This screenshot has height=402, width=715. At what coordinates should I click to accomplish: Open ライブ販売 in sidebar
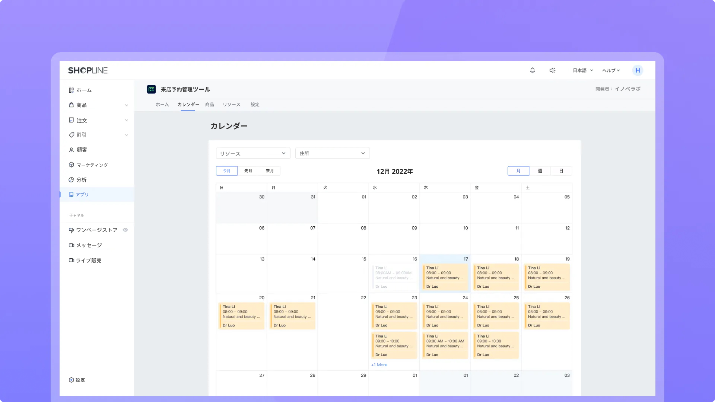(88, 261)
